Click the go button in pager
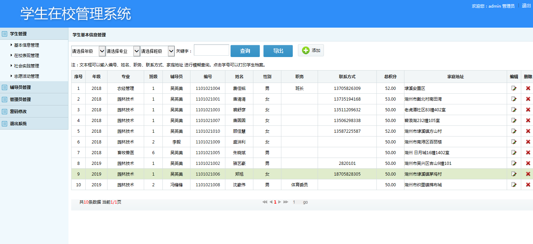The width and height of the screenshot is (533, 244). pos(306,202)
